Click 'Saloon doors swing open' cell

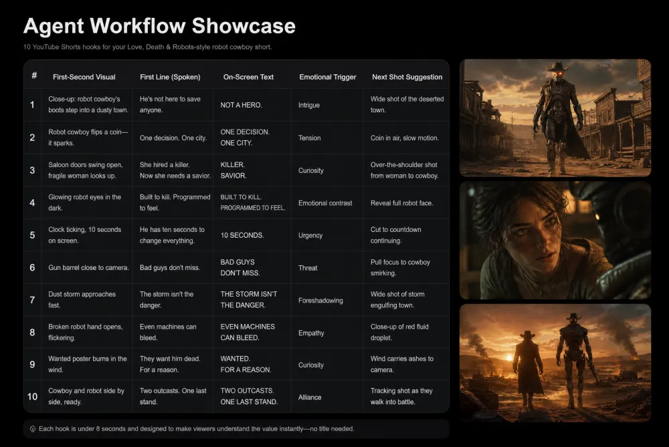(86, 170)
